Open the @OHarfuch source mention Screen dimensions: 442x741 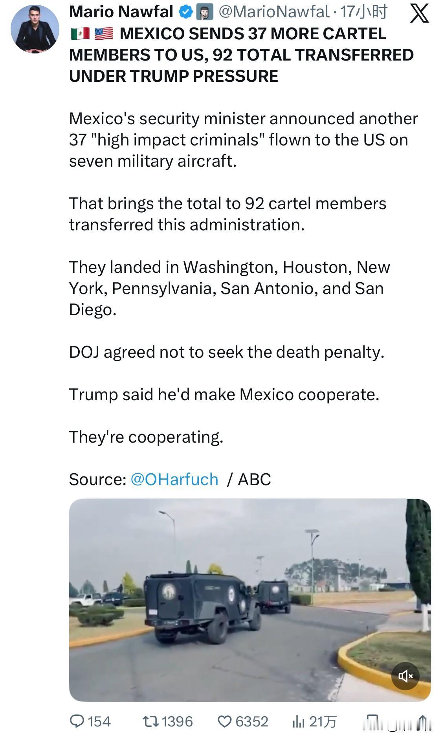click(x=174, y=479)
